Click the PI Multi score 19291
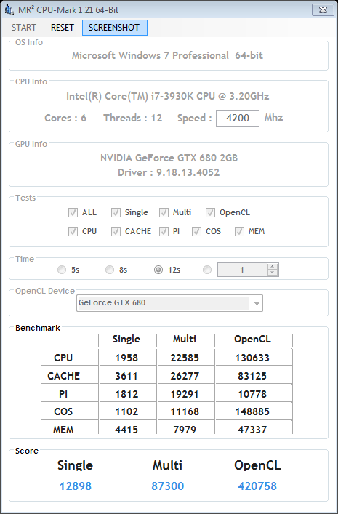Viewport: 338px width, 514px height. [x=185, y=394]
